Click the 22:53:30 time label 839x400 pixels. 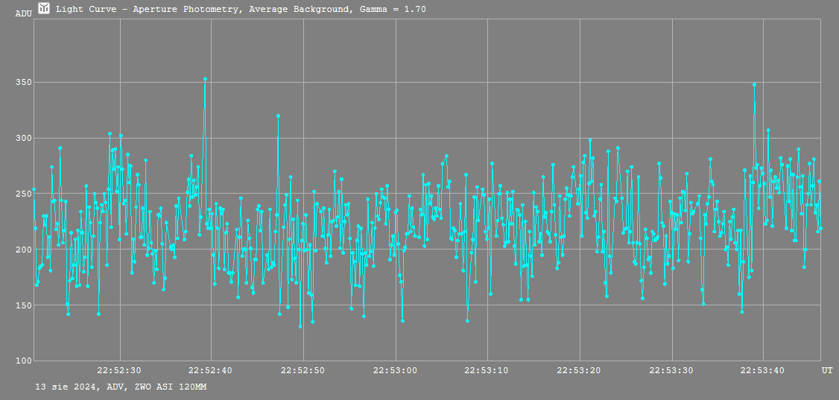(x=671, y=370)
